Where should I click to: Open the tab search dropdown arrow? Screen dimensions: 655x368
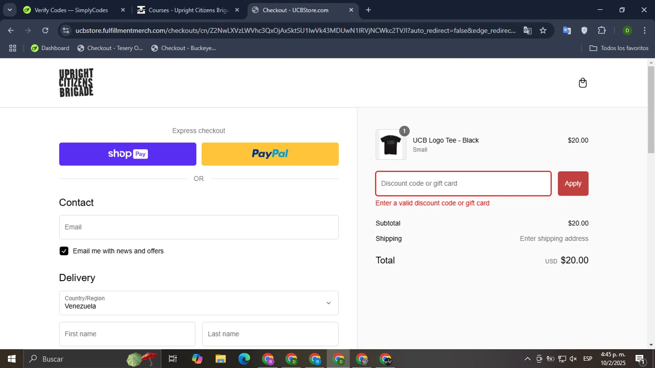pyautogui.click(x=10, y=10)
